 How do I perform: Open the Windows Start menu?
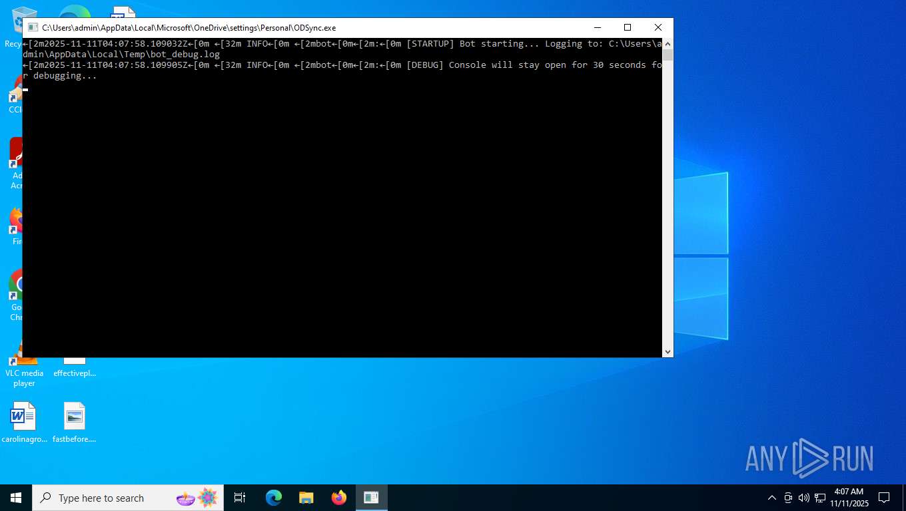(x=16, y=498)
